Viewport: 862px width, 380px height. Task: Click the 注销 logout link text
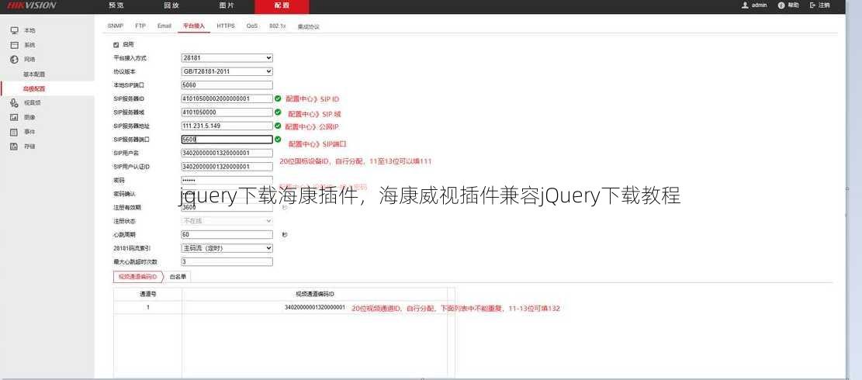pos(824,5)
